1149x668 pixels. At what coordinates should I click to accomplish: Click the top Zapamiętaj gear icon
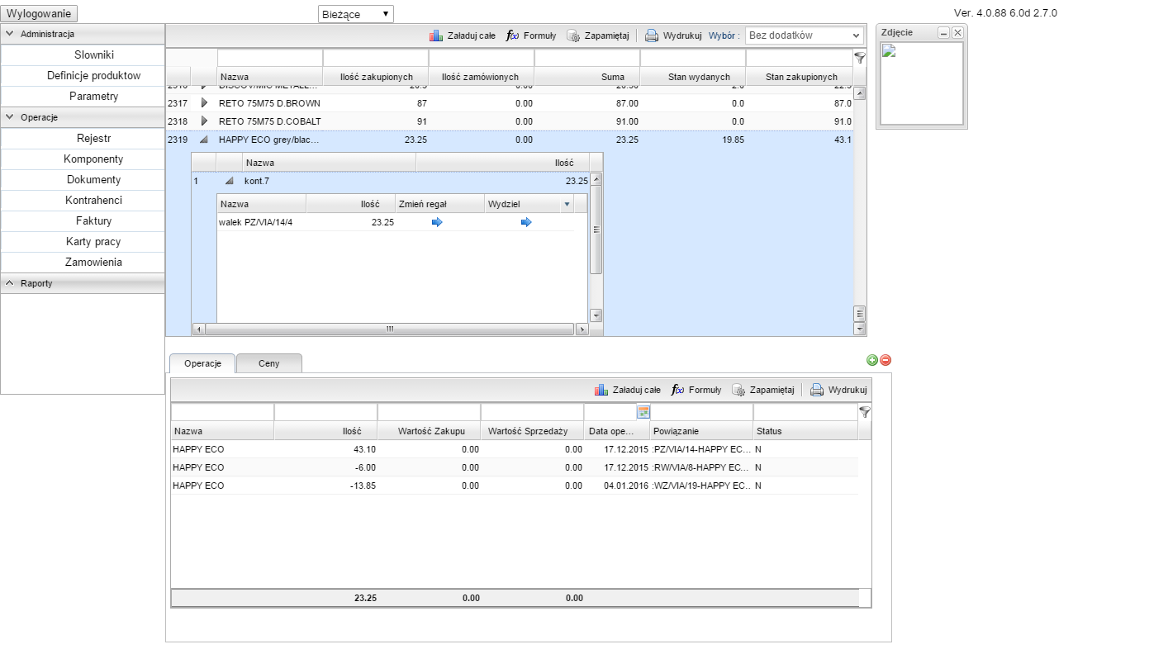point(573,36)
